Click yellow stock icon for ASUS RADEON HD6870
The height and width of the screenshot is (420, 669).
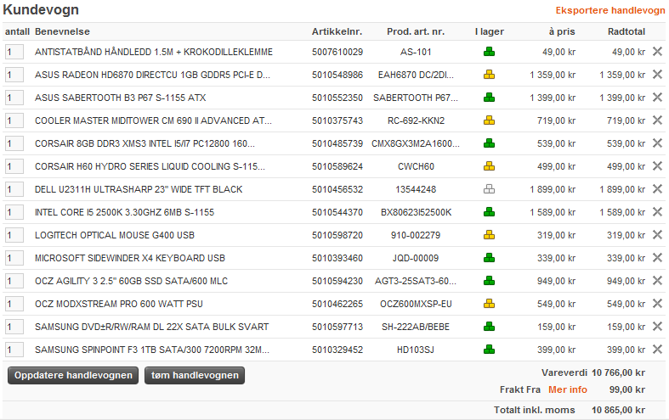(490, 75)
